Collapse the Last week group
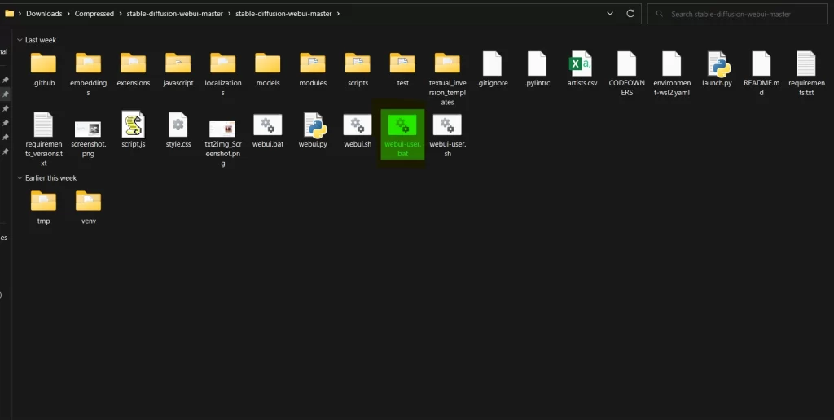Image resolution: width=834 pixels, height=420 pixels. click(x=20, y=40)
